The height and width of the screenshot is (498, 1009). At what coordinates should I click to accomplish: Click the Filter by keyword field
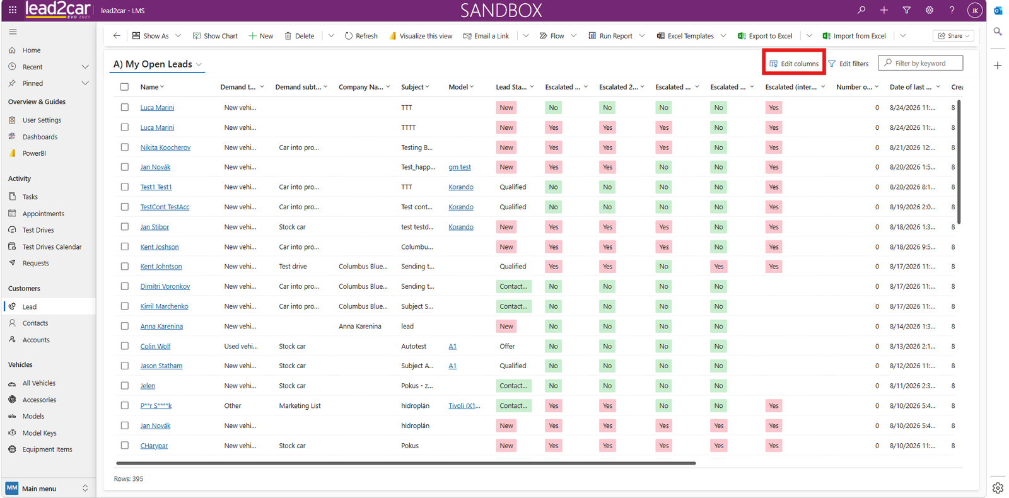(920, 63)
